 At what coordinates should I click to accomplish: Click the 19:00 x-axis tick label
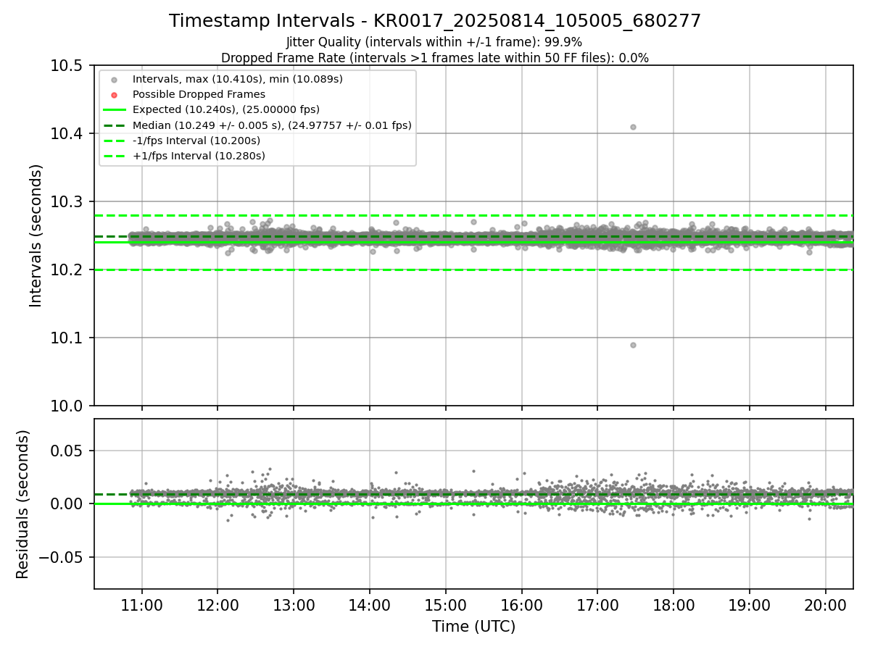749,605
